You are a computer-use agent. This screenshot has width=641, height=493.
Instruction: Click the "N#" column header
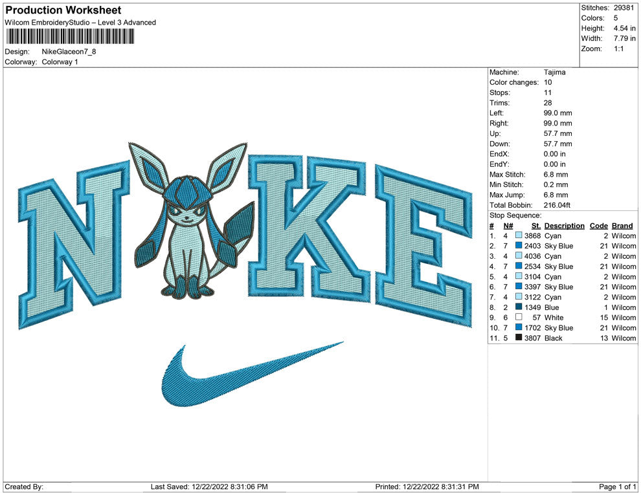point(508,225)
